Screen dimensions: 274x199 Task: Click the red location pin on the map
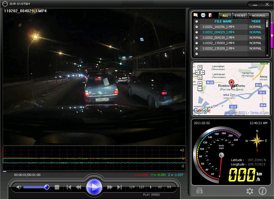tap(231, 83)
